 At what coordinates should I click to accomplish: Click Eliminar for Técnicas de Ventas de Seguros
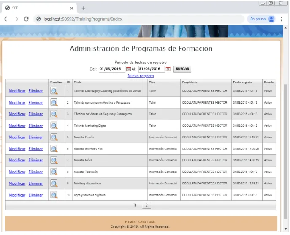pyautogui.click(x=35, y=114)
